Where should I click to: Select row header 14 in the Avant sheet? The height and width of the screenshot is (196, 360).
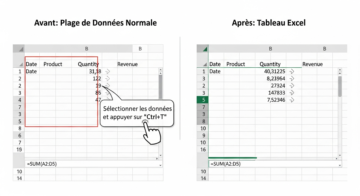tap(19, 178)
